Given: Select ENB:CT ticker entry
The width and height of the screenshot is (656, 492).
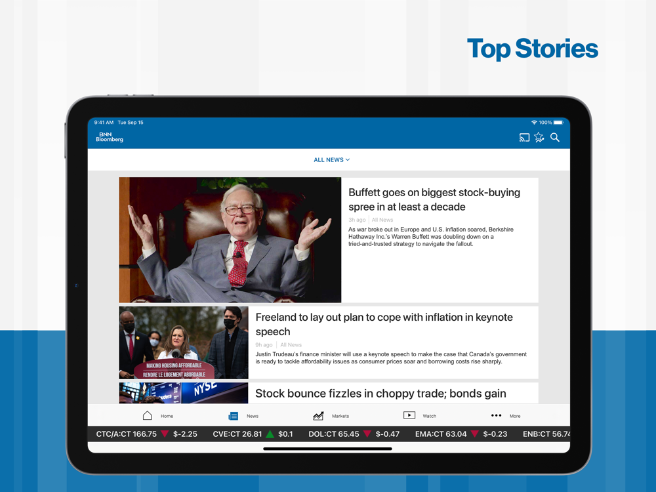Looking at the screenshot, I should [546, 434].
